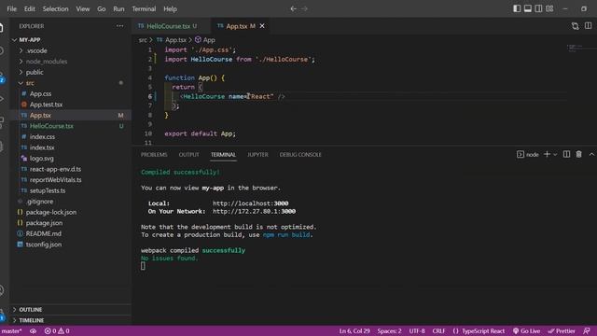The image size is (597, 336).
Task: Expand the public folder
Action: tap(71, 72)
